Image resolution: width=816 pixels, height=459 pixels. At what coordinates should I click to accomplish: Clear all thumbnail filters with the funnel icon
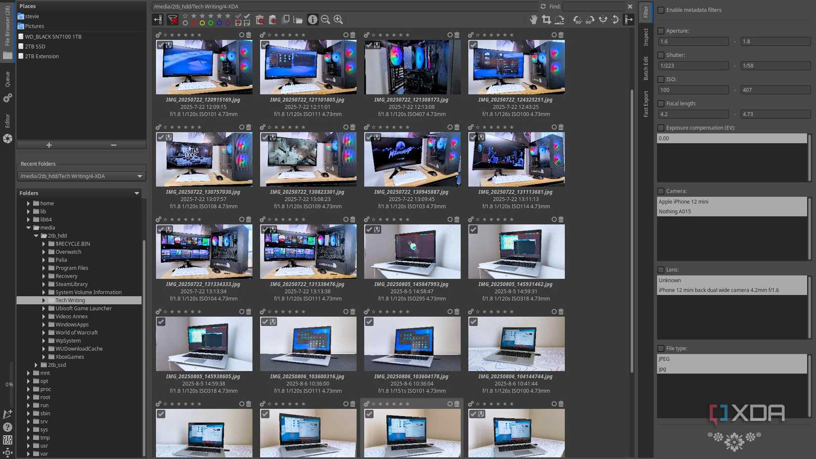[173, 20]
